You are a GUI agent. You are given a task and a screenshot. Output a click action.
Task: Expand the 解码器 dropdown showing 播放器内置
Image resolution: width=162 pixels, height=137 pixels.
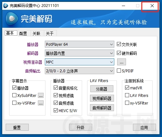click(80, 53)
